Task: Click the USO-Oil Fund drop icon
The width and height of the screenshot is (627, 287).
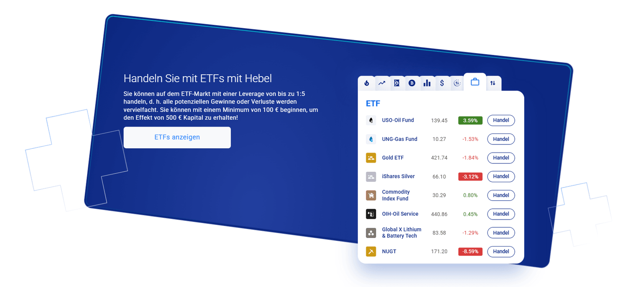Action: (x=371, y=120)
